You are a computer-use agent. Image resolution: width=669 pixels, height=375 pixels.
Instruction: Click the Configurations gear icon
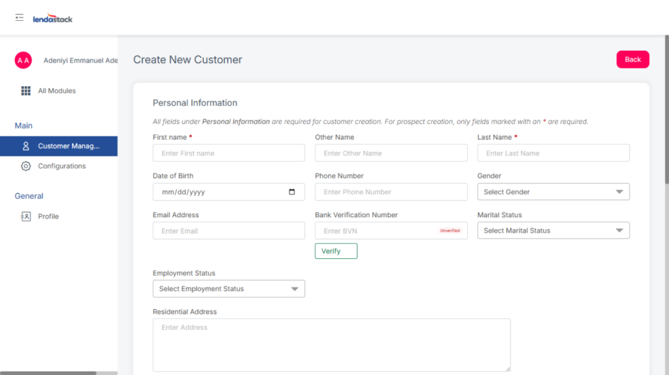tap(26, 166)
